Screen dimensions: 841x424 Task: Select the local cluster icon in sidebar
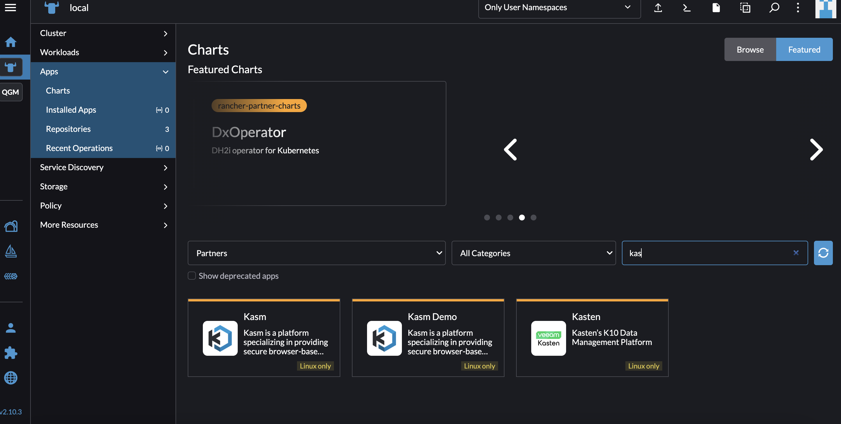11,67
